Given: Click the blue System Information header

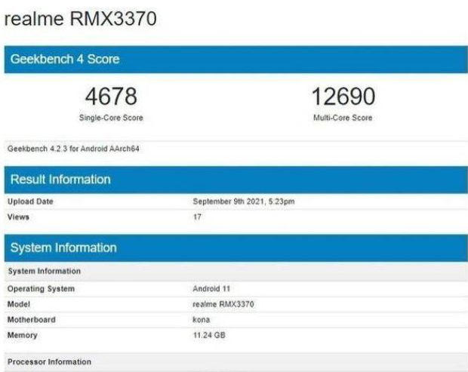Looking at the screenshot, I should (236, 248).
